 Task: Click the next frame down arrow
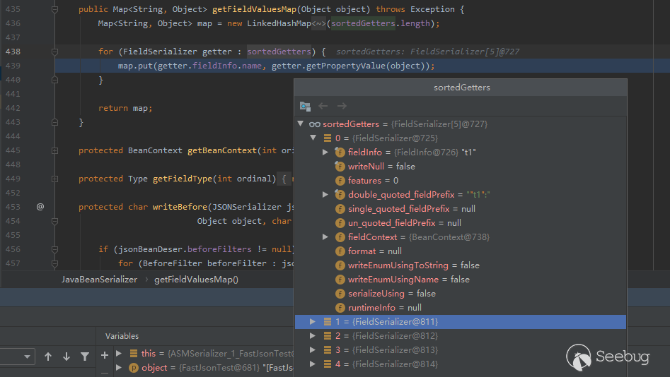tap(67, 357)
